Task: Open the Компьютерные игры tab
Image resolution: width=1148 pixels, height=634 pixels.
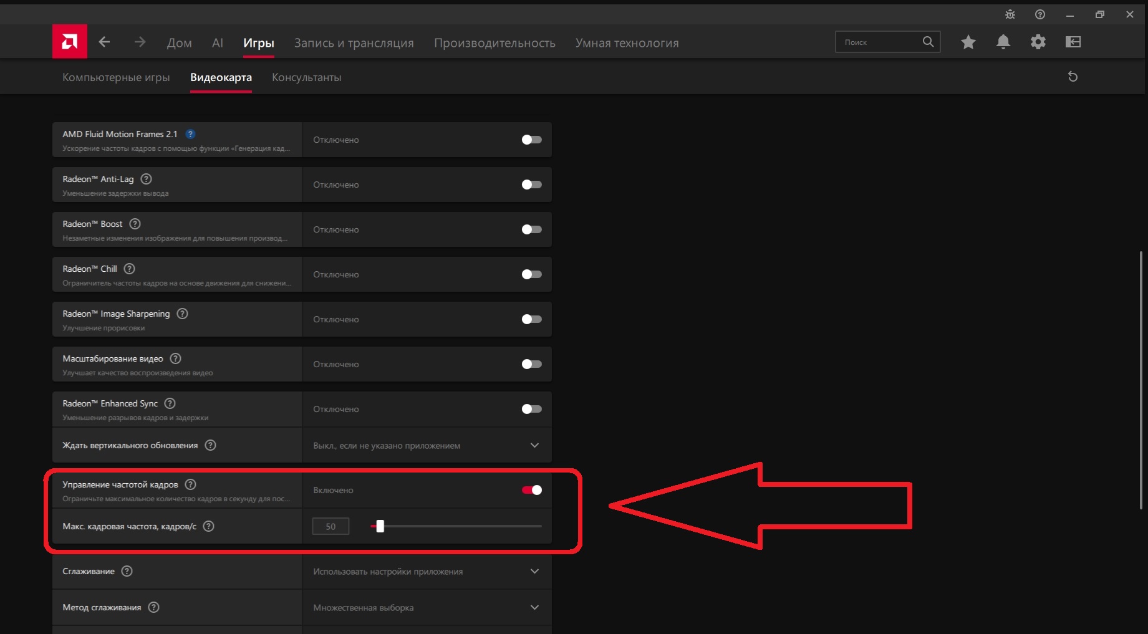Action: point(116,77)
